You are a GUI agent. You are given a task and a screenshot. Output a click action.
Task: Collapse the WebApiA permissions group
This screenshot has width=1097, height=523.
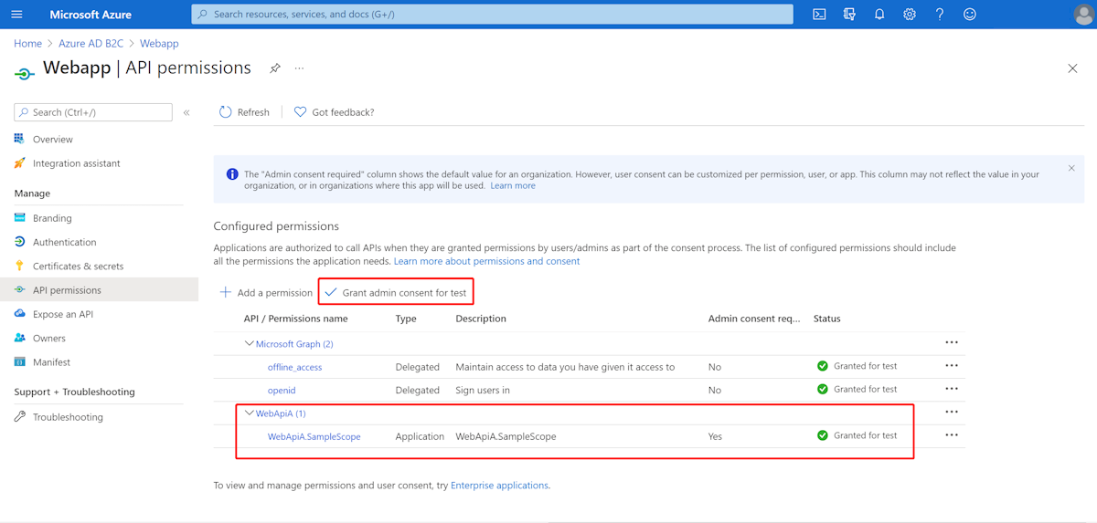[249, 413]
